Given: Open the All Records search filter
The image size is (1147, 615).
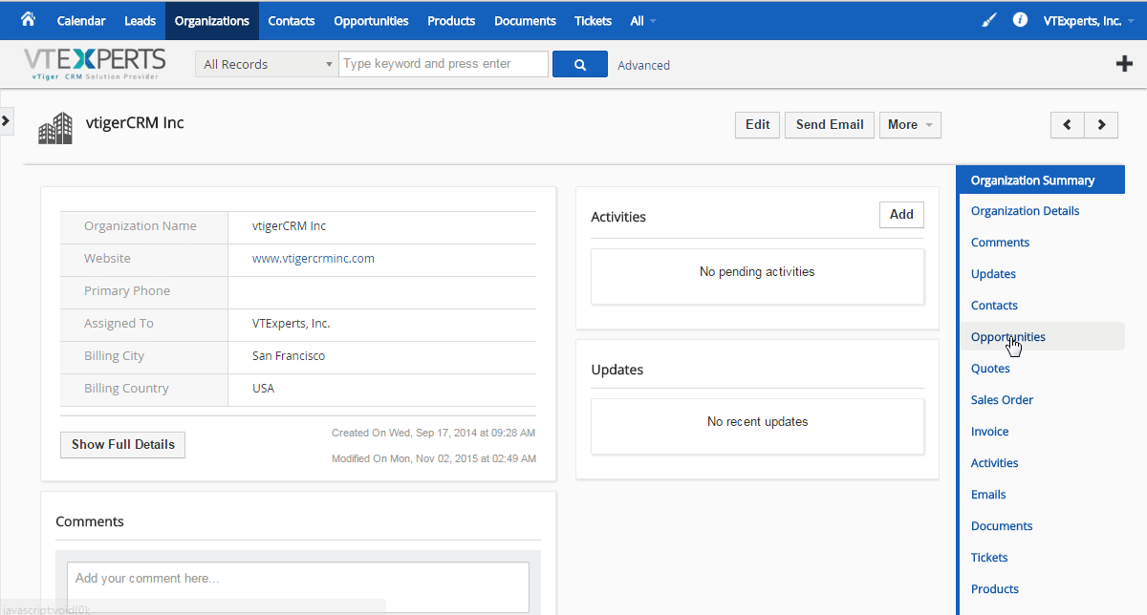Looking at the screenshot, I should tap(267, 64).
